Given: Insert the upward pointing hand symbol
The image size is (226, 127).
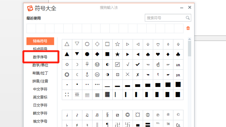Looking at the screenshot, I should [158, 65].
